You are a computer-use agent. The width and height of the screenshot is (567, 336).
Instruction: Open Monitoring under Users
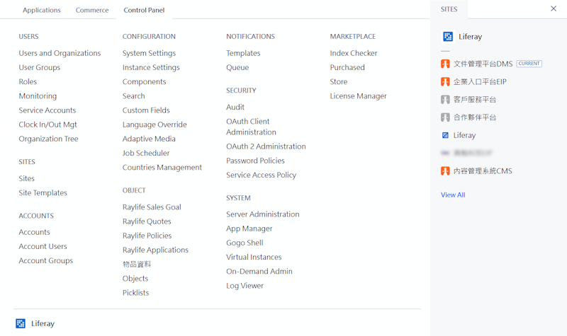coord(38,96)
